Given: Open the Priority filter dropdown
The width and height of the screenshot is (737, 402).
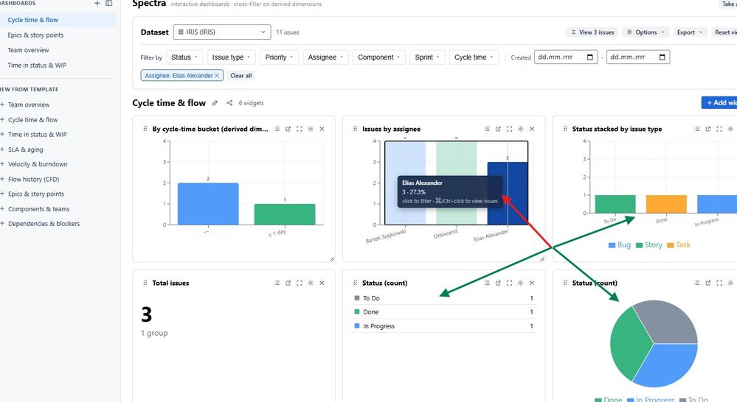Looking at the screenshot, I should (x=279, y=57).
